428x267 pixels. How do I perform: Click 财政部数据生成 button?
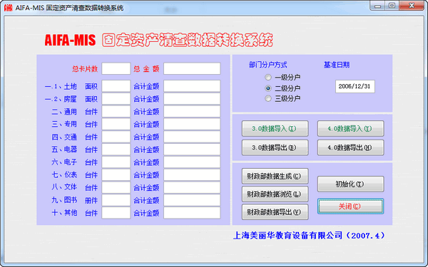pos(275,176)
